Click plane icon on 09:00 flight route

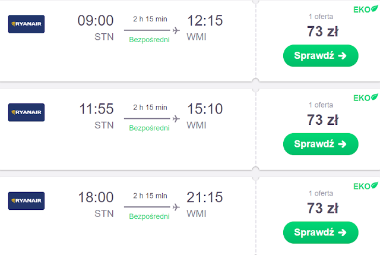[x=175, y=30]
